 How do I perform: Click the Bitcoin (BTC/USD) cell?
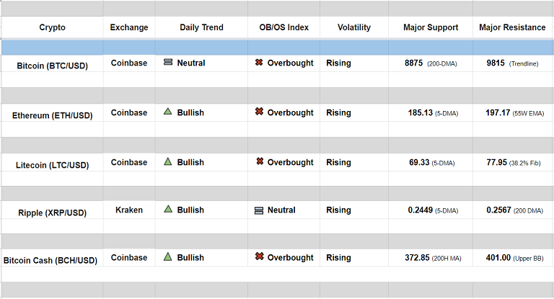(x=52, y=66)
